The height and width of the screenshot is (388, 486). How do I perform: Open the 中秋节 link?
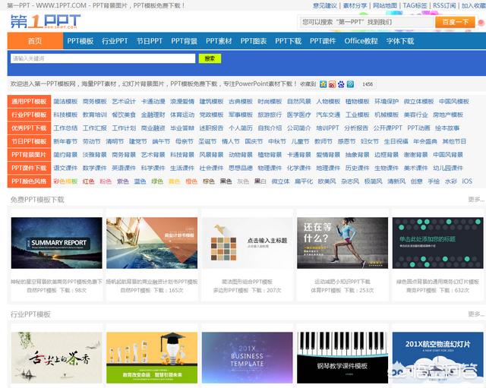[277, 141]
